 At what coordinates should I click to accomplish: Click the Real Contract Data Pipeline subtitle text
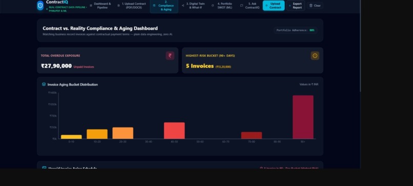(68, 9)
